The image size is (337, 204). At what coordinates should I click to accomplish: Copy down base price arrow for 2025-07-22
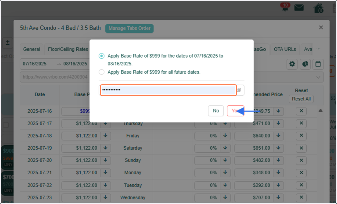(x=106, y=185)
